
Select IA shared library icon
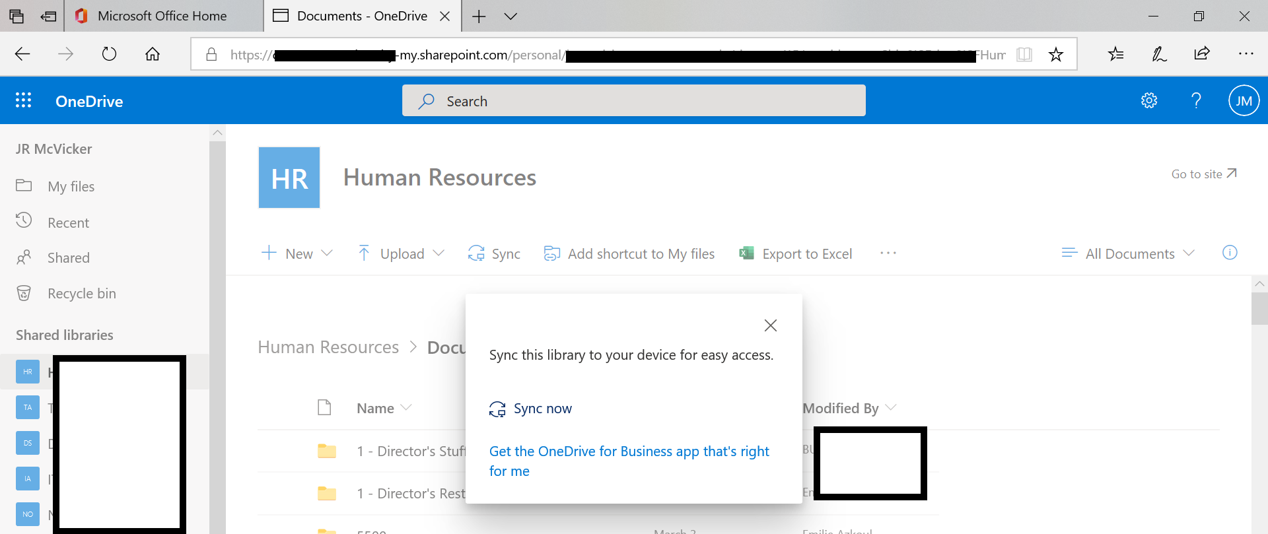pyautogui.click(x=28, y=479)
